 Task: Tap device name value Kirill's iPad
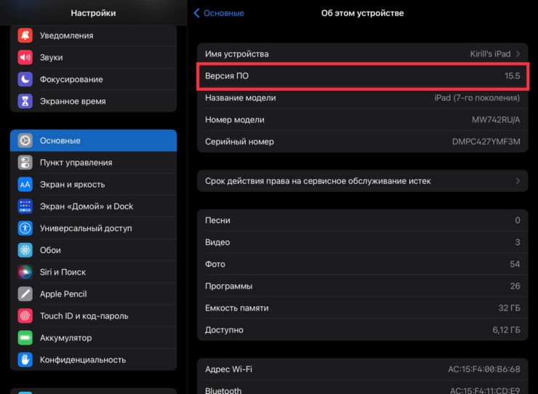pos(490,54)
